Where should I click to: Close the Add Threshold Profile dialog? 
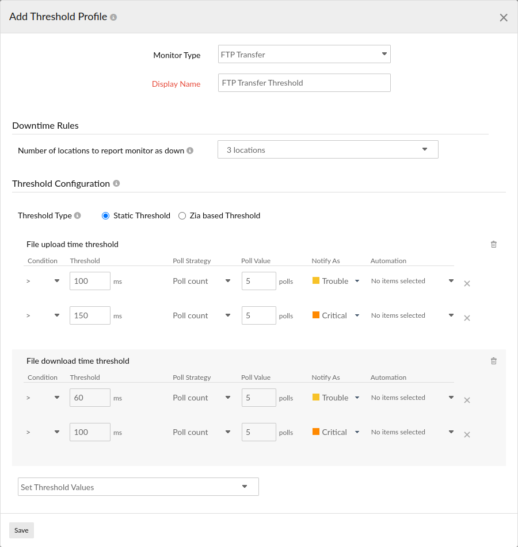tap(504, 17)
